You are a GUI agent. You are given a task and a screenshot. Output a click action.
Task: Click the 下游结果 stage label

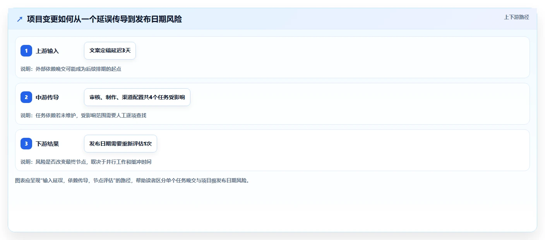[x=47, y=144]
